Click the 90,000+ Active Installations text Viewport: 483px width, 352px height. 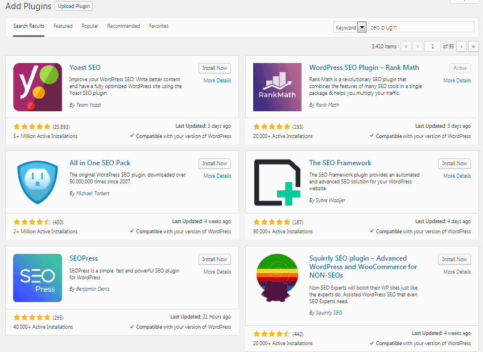283,232
